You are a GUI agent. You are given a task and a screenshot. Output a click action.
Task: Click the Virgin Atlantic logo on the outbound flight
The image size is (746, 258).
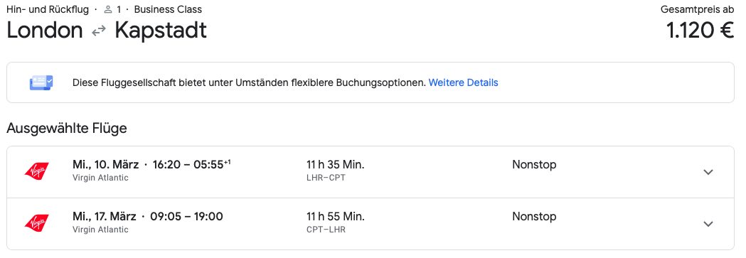37,171
